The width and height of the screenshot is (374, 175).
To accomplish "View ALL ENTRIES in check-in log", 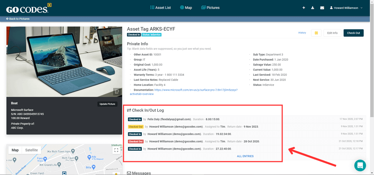I will [x=245, y=156].
